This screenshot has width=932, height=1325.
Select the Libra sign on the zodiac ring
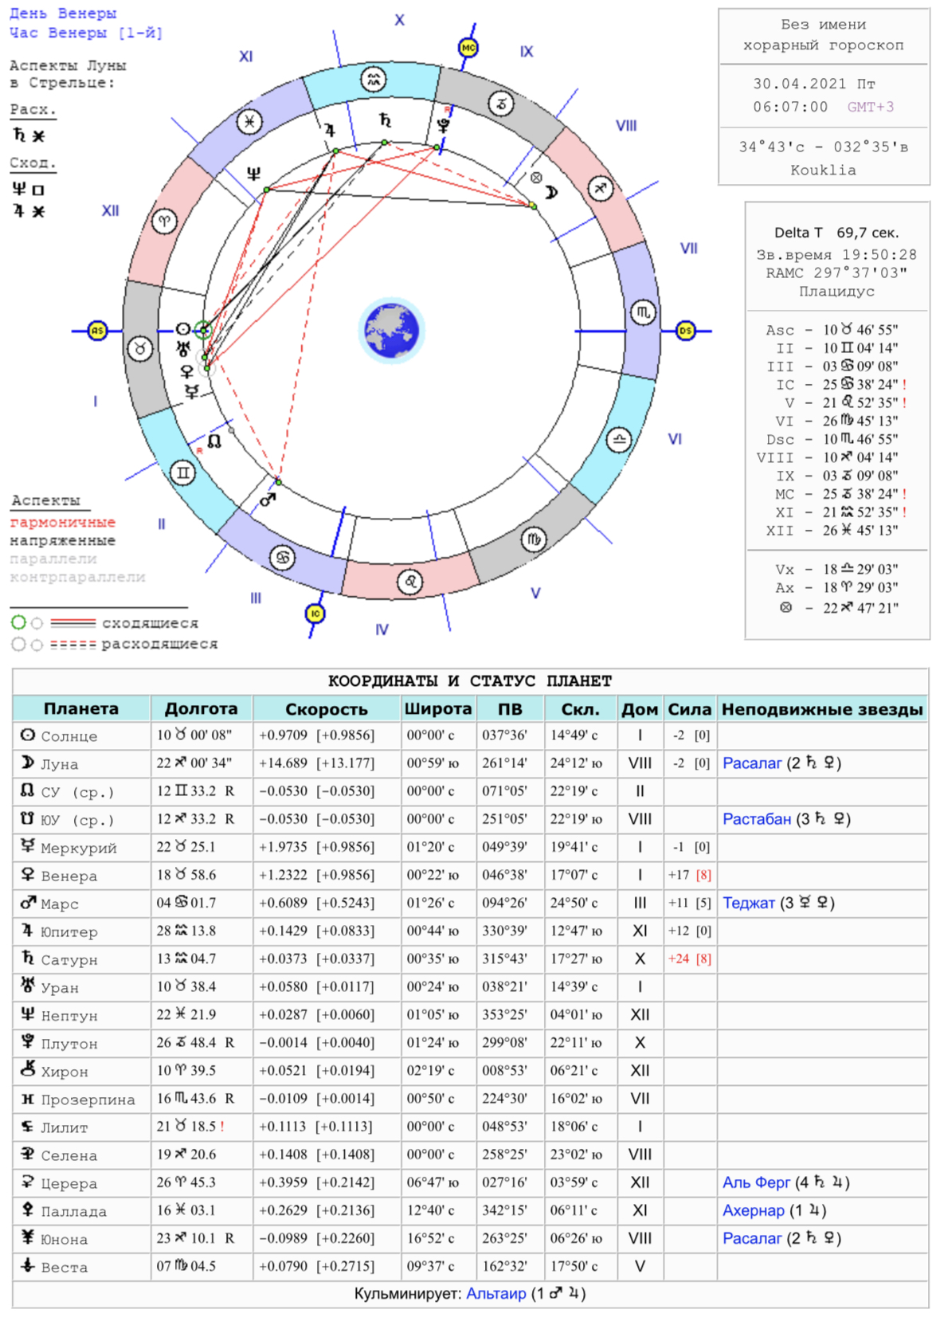619,439
